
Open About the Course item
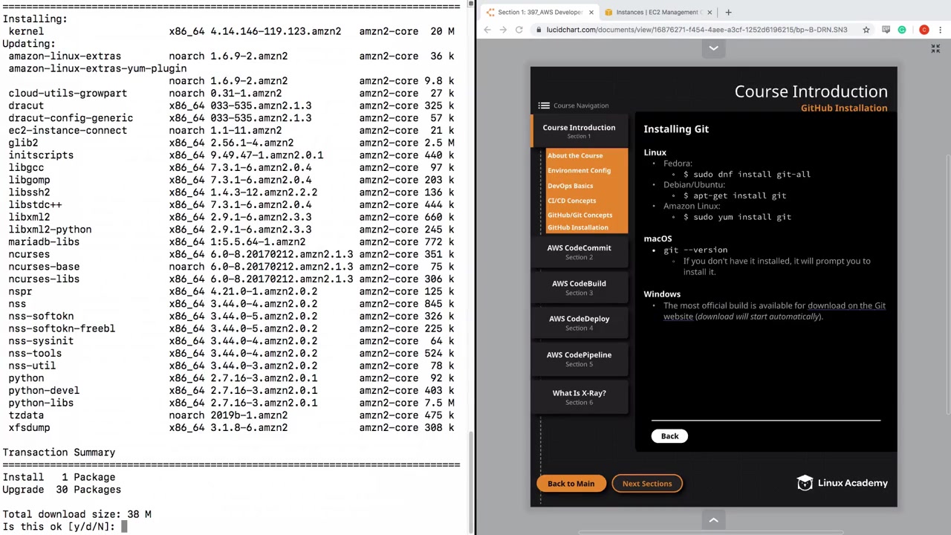pos(575,155)
